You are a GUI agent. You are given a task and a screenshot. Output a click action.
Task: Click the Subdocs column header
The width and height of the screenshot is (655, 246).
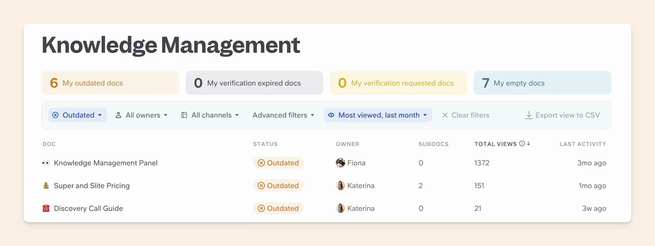pyautogui.click(x=434, y=144)
